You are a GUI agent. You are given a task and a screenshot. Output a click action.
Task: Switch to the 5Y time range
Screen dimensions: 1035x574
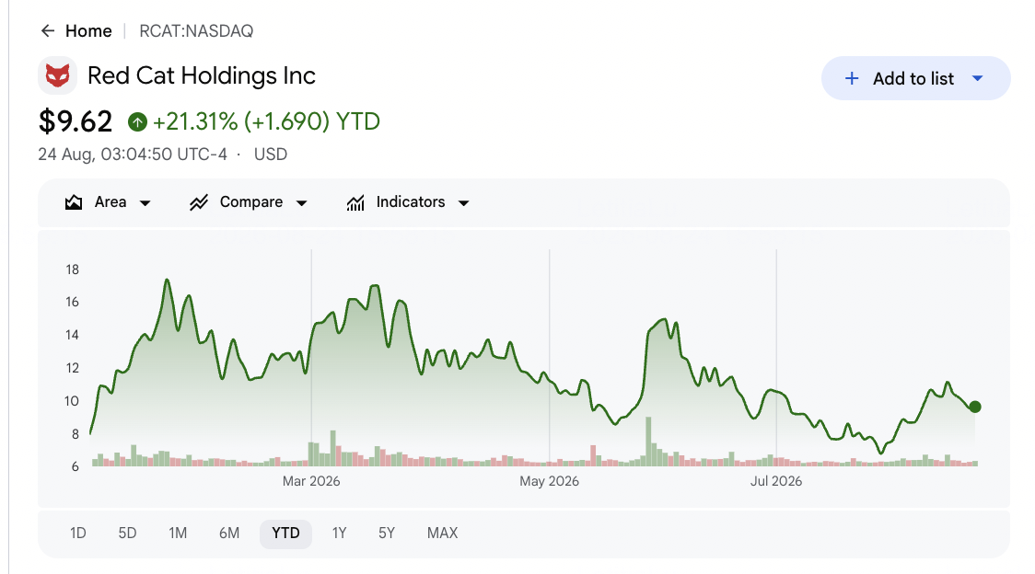click(x=387, y=534)
